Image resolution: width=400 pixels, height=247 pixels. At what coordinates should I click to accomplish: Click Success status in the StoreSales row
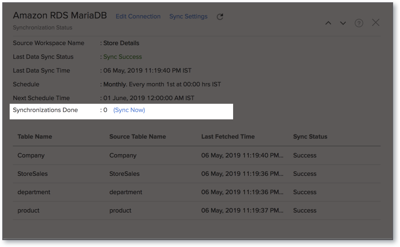click(304, 174)
